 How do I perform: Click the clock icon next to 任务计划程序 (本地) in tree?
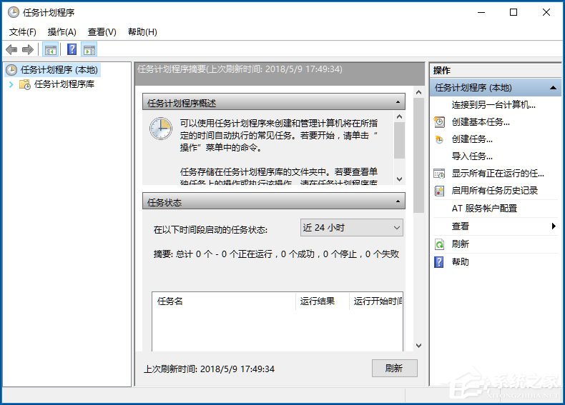click(x=11, y=69)
